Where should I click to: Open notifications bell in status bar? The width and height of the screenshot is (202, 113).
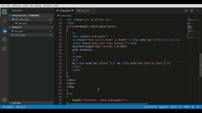coord(198,107)
